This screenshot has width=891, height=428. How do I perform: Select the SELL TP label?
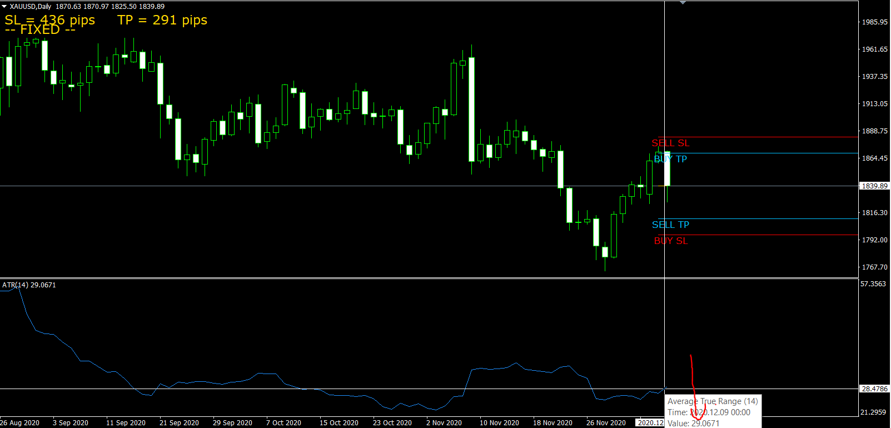[x=670, y=225]
